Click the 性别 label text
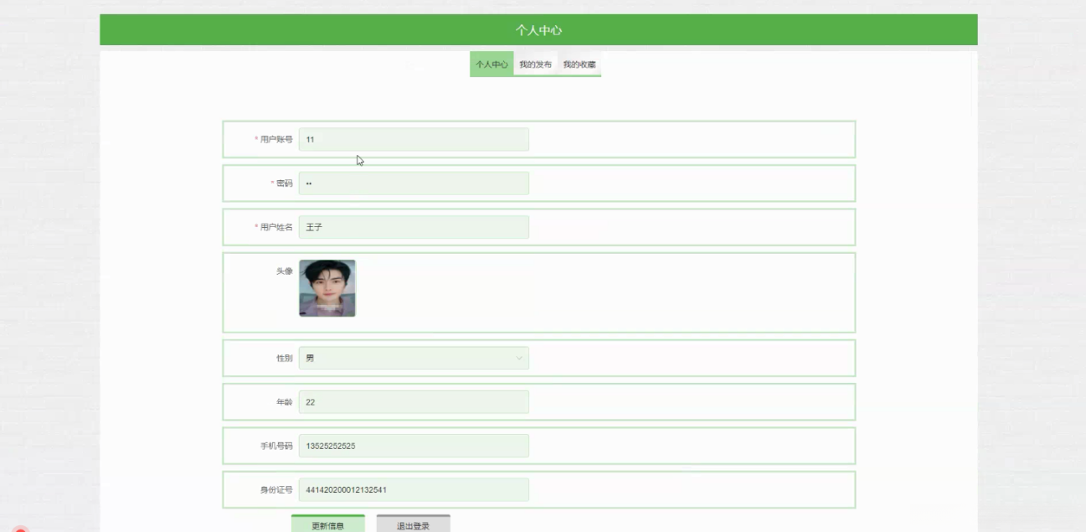This screenshot has width=1086, height=532. pos(285,359)
